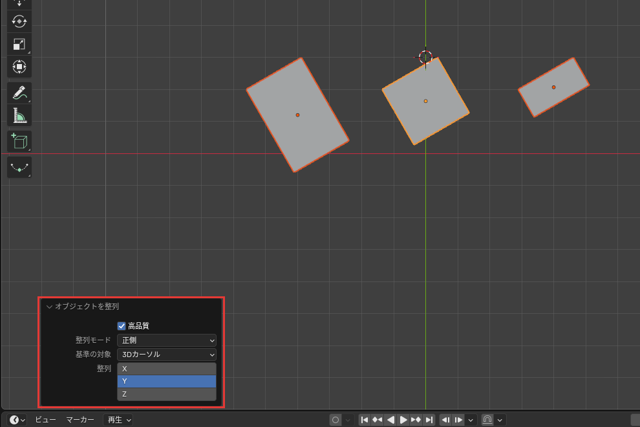Set alignment axis to X

click(x=167, y=369)
